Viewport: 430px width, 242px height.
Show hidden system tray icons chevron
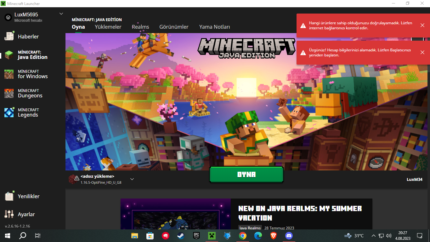click(x=374, y=235)
